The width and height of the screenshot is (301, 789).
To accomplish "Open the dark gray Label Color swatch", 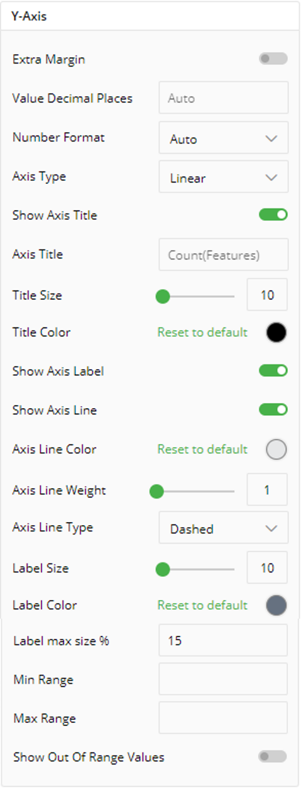I will pos(276,605).
